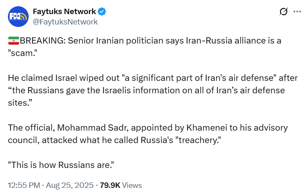Click the Iran flag emoji

click(x=14, y=41)
